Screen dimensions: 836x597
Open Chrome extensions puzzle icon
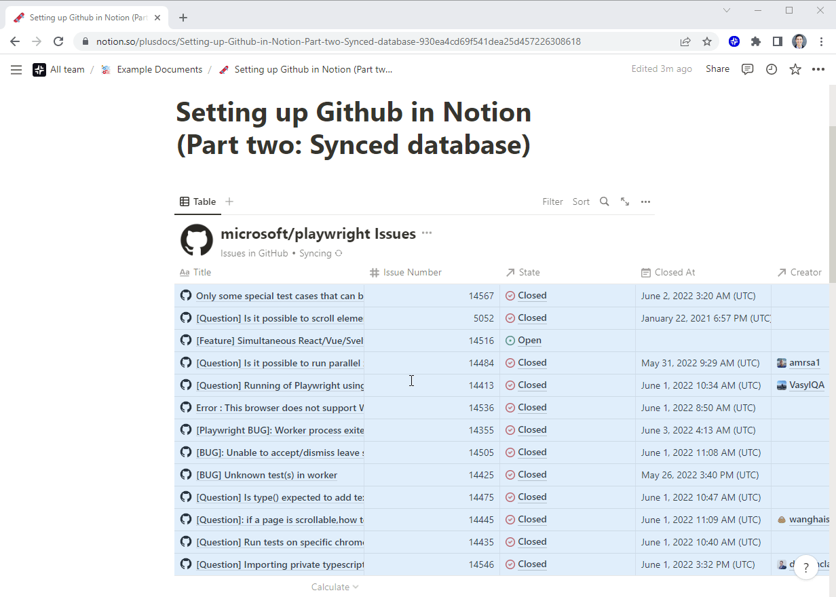[x=756, y=41]
